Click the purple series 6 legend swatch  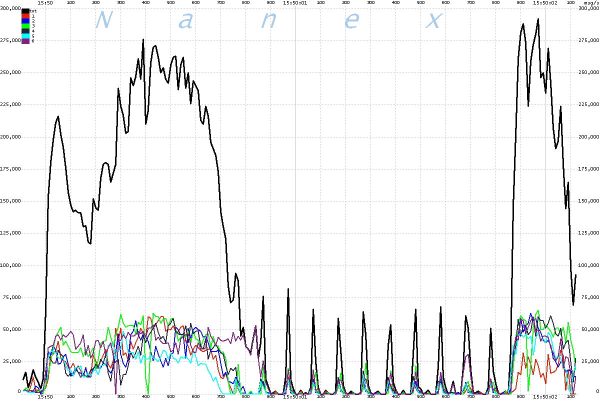click(x=25, y=41)
